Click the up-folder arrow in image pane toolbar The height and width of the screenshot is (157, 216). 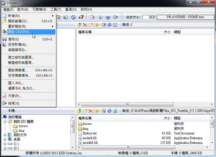click(x=79, y=25)
